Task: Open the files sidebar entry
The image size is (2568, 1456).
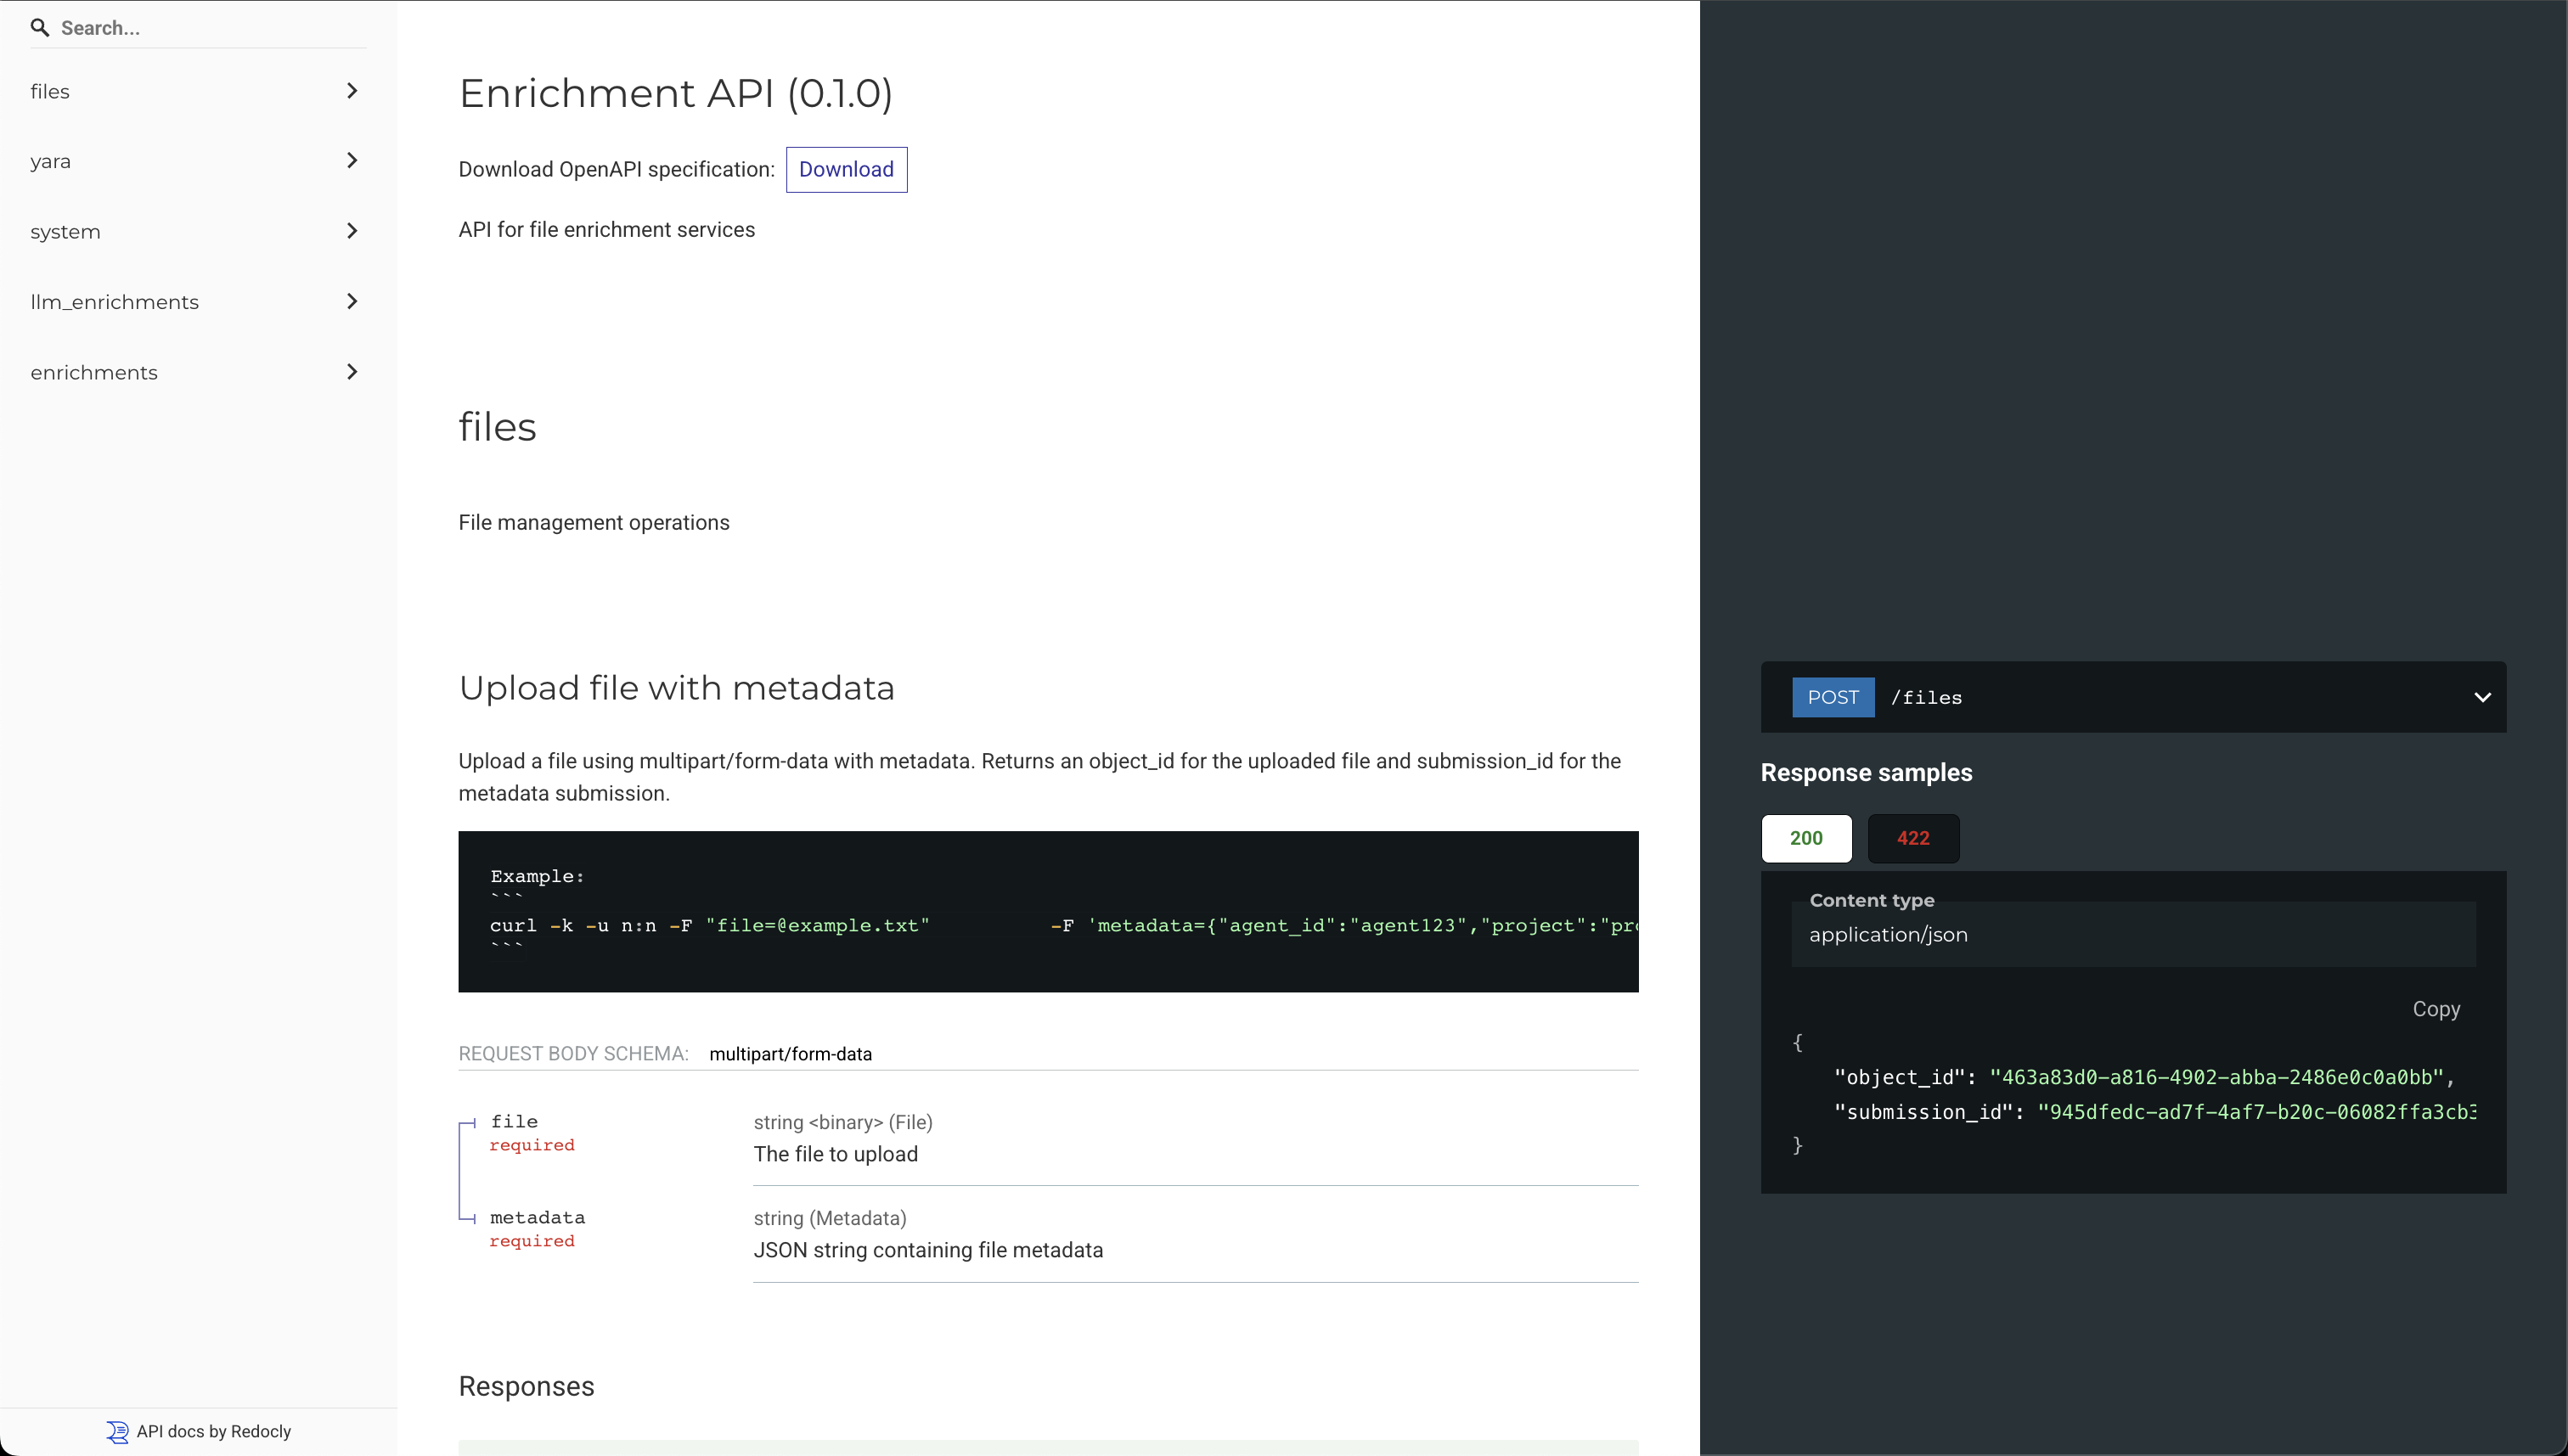Action: [50, 91]
